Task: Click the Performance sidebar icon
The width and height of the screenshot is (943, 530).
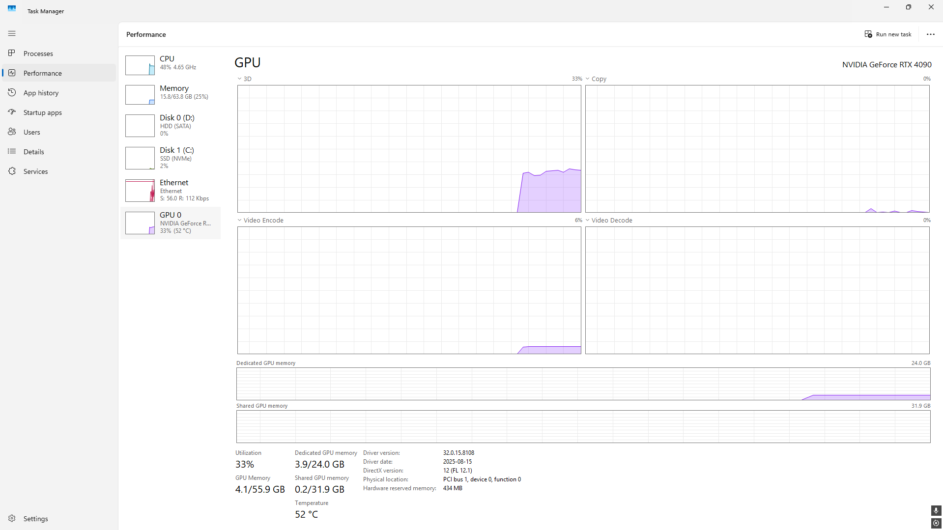Action: click(12, 73)
